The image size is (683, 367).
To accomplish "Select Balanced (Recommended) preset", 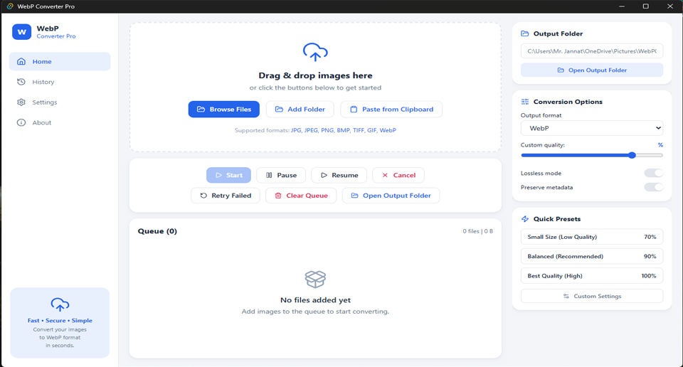I will point(592,257).
